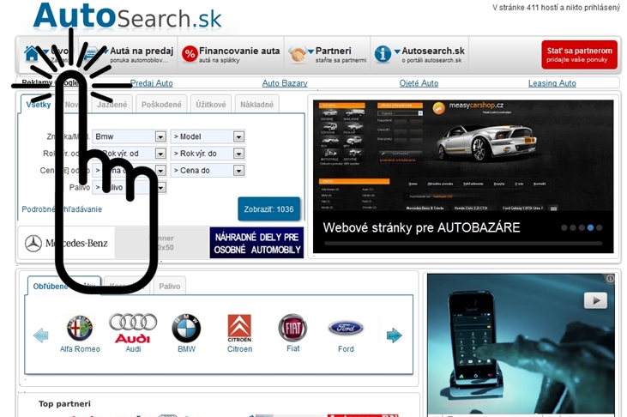Viewport: 627px width, 417px height.
Task: Select the highlighted blue slideshow dot
Action: click(590, 227)
